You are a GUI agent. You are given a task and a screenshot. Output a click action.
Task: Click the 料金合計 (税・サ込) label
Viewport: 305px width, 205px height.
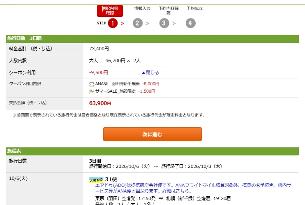(30, 49)
